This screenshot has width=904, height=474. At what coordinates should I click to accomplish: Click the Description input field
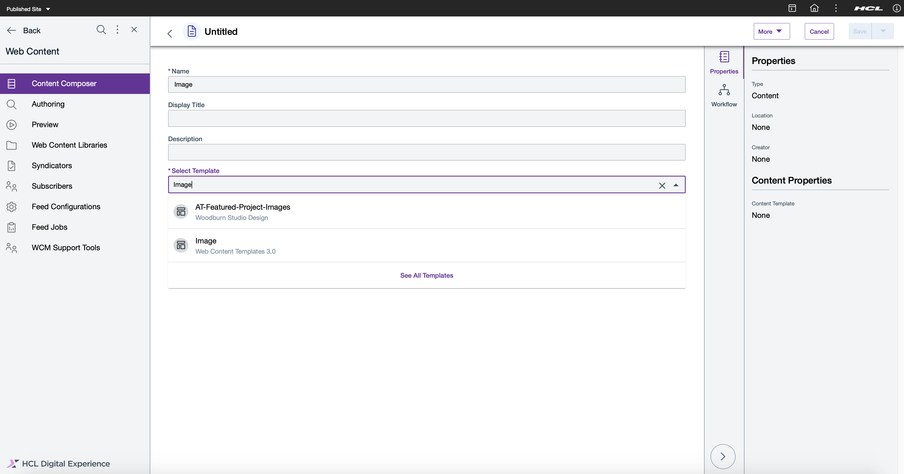point(427,153)
